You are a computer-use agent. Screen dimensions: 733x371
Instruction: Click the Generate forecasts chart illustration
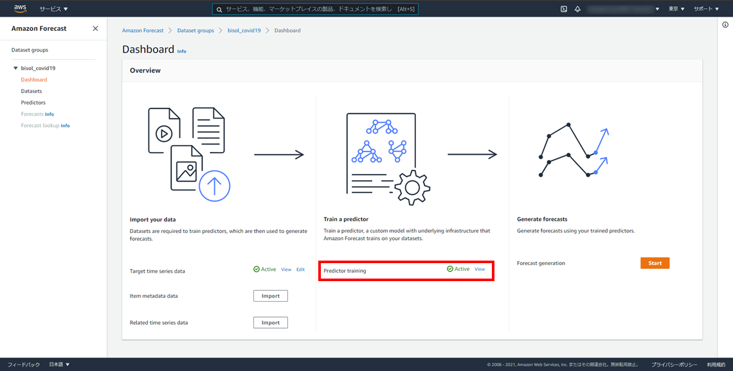(x=572, y=152)
